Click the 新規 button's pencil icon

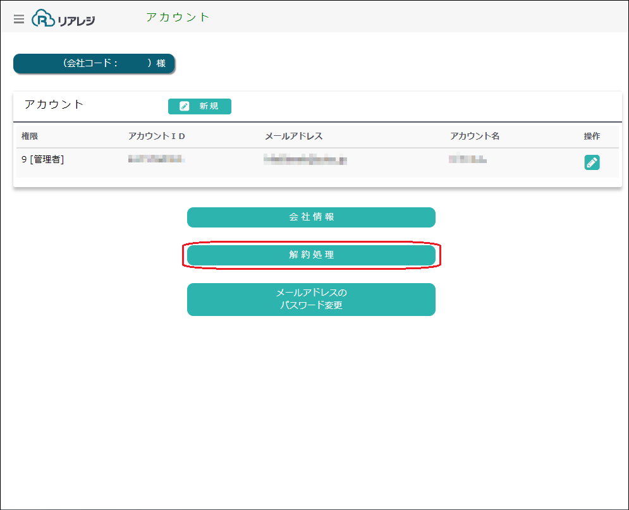point(184,106)
